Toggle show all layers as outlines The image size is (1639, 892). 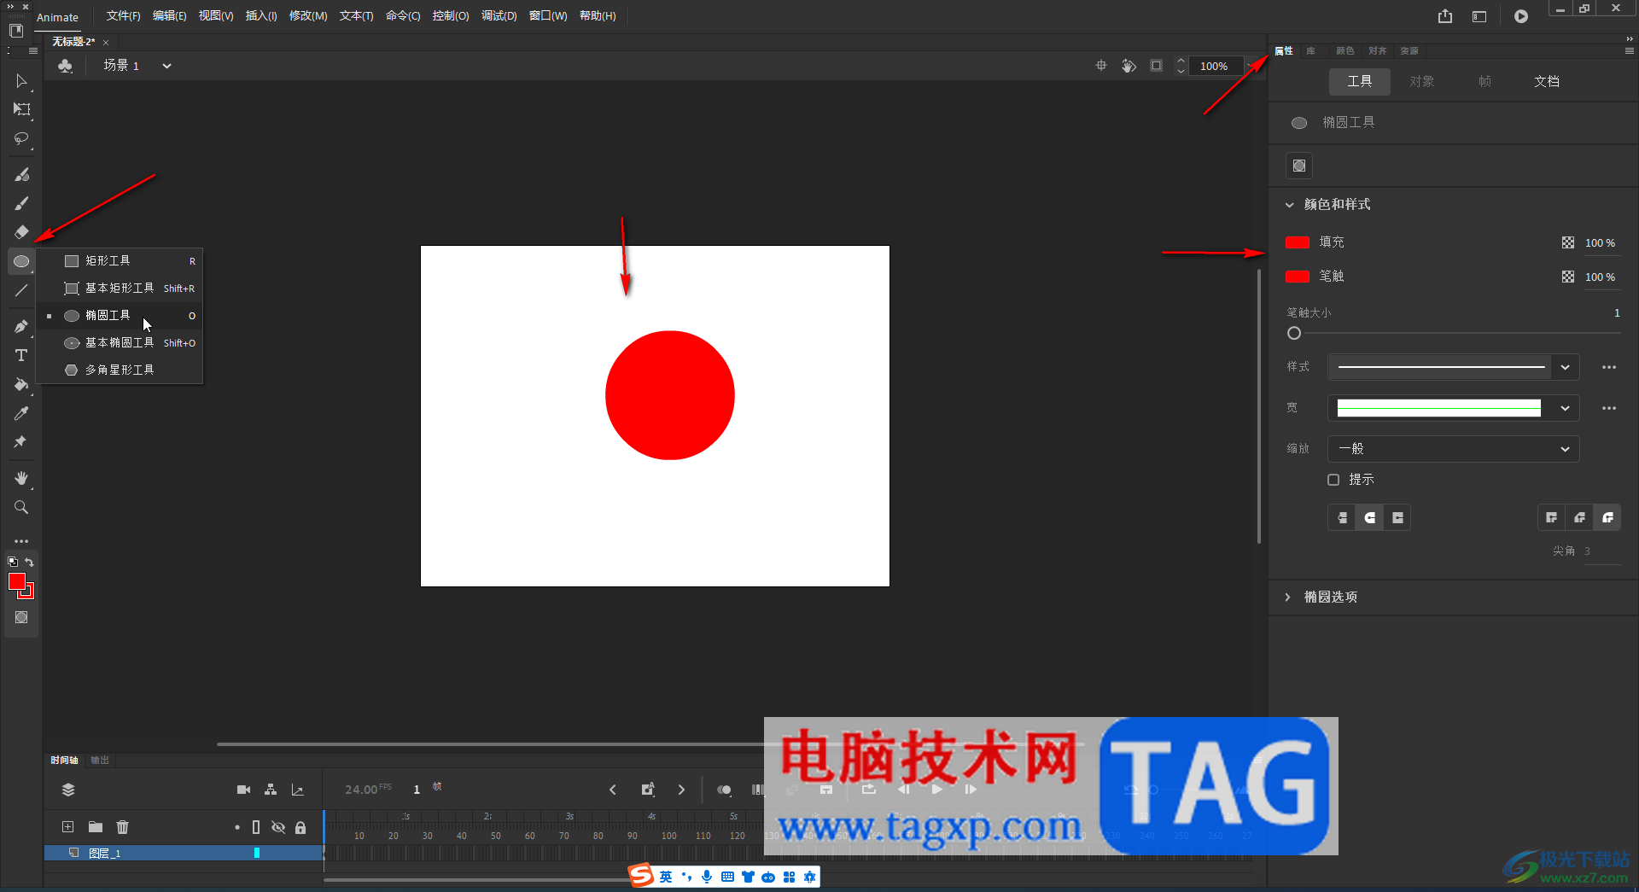[256, 827]
